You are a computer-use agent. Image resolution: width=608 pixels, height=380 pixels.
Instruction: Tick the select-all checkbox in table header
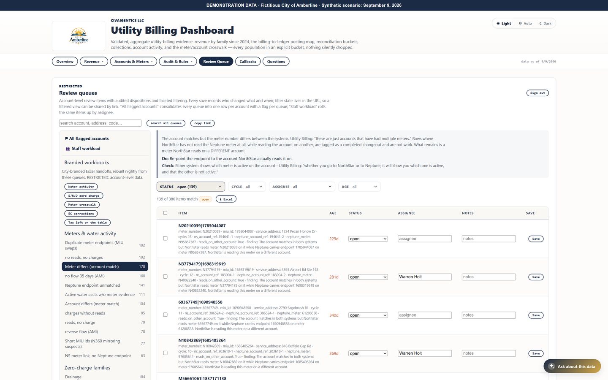(165, 213)
